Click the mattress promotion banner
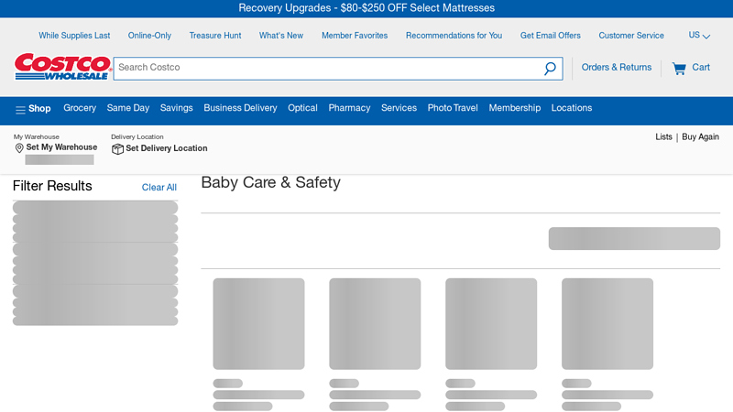 (366, 8)
